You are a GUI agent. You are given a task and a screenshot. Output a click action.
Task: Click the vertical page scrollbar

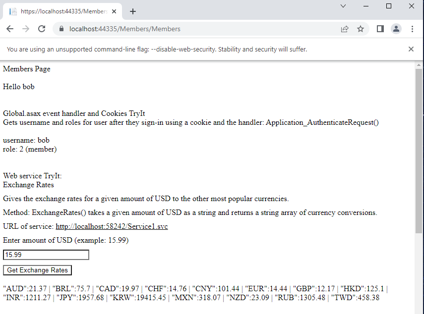coord(421,149)
